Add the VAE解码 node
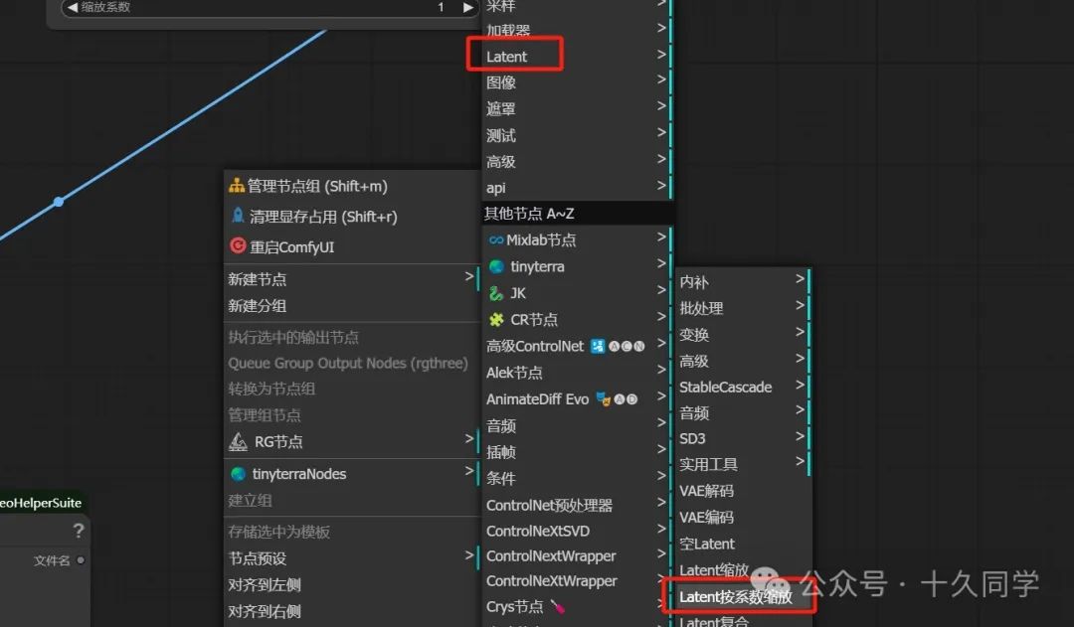 tap(743, 491)
